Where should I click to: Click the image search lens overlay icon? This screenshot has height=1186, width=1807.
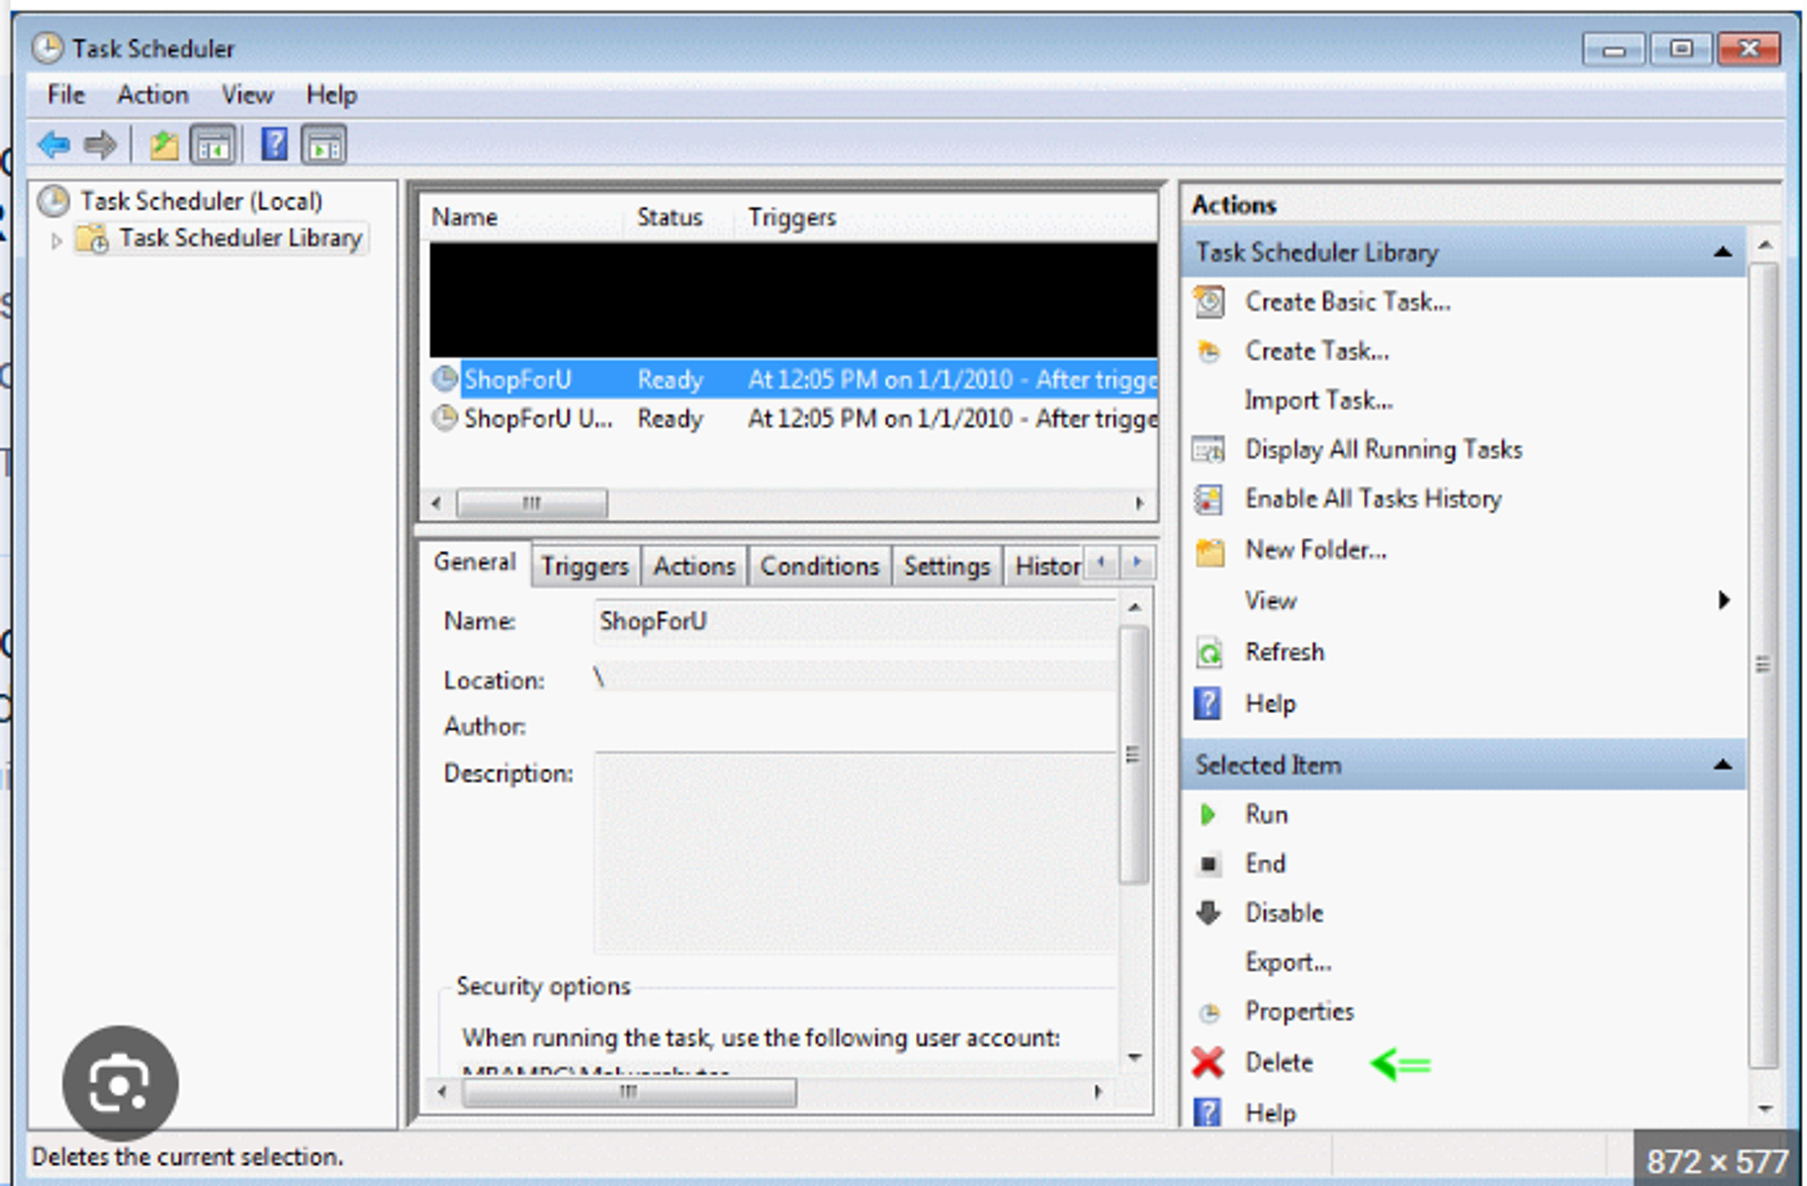120,1083
